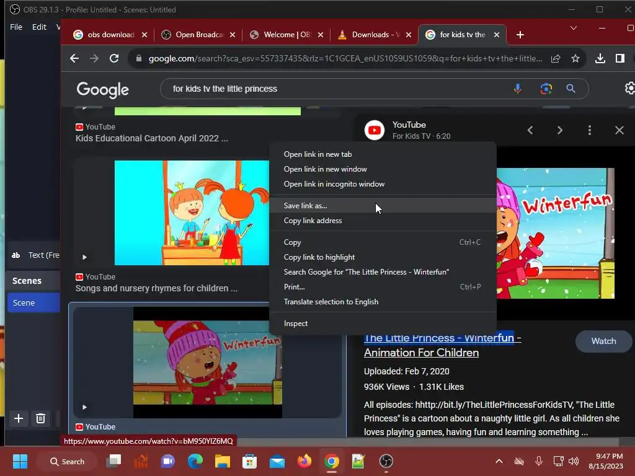Viewport: 635px width, 476px height.
Task: Switch to Firefox on the taskbar
Action: point(304,461)
